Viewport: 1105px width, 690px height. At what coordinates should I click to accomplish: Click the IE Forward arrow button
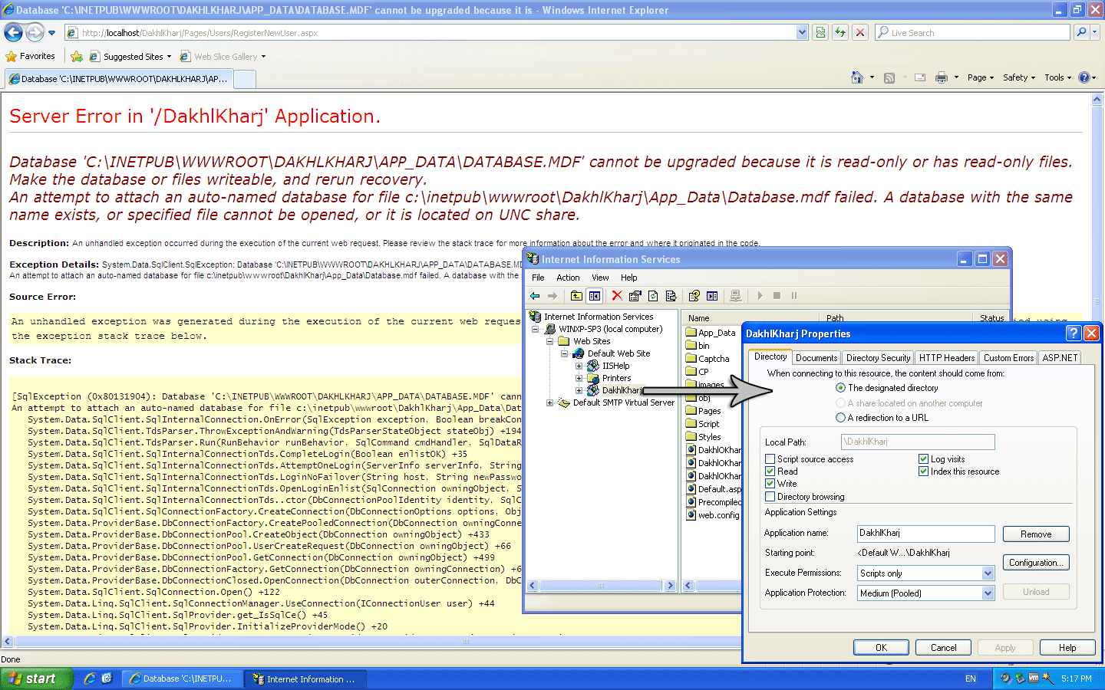35,32
